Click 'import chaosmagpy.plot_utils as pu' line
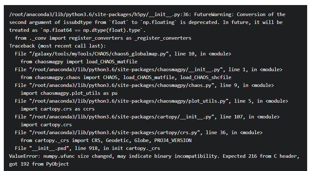Viewport: 310px width, 171px height. pyautogui.click(x=69, y=93)
